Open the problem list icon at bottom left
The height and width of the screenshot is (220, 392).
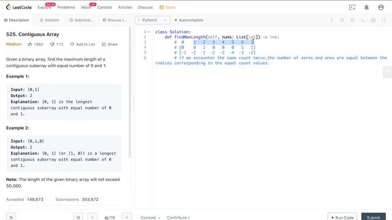(x=11, y=218)
